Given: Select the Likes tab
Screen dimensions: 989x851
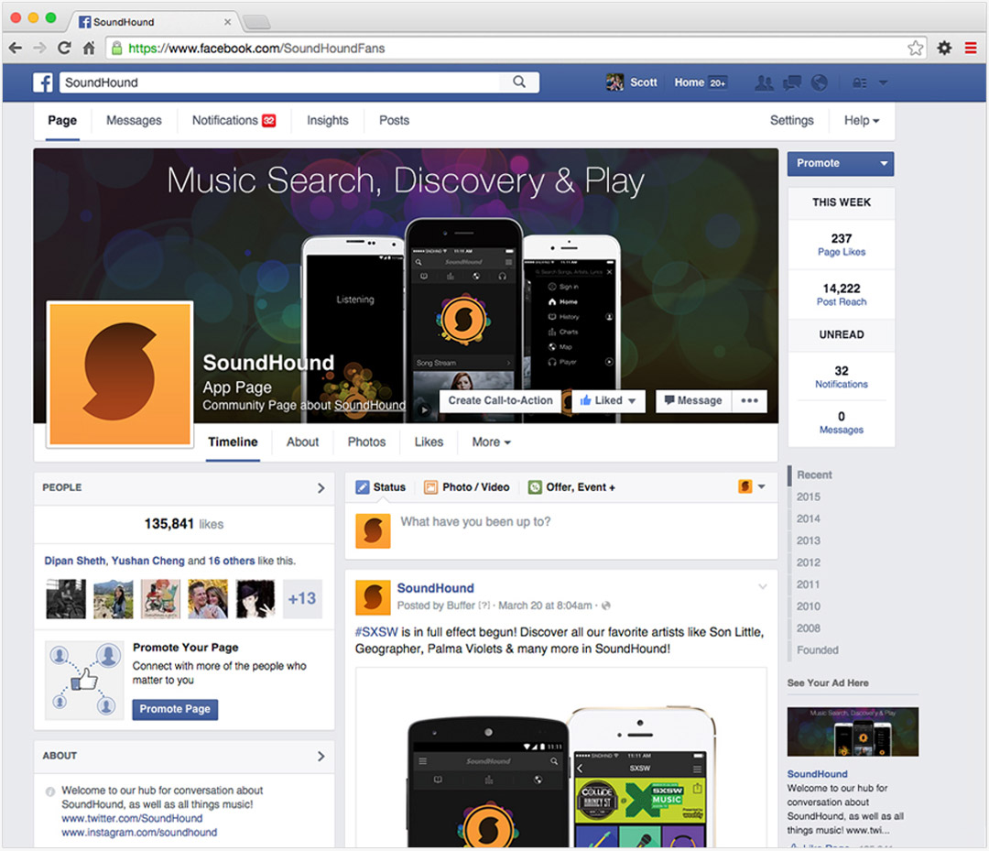Looking at the screenshot, I should tap(429, 442).
